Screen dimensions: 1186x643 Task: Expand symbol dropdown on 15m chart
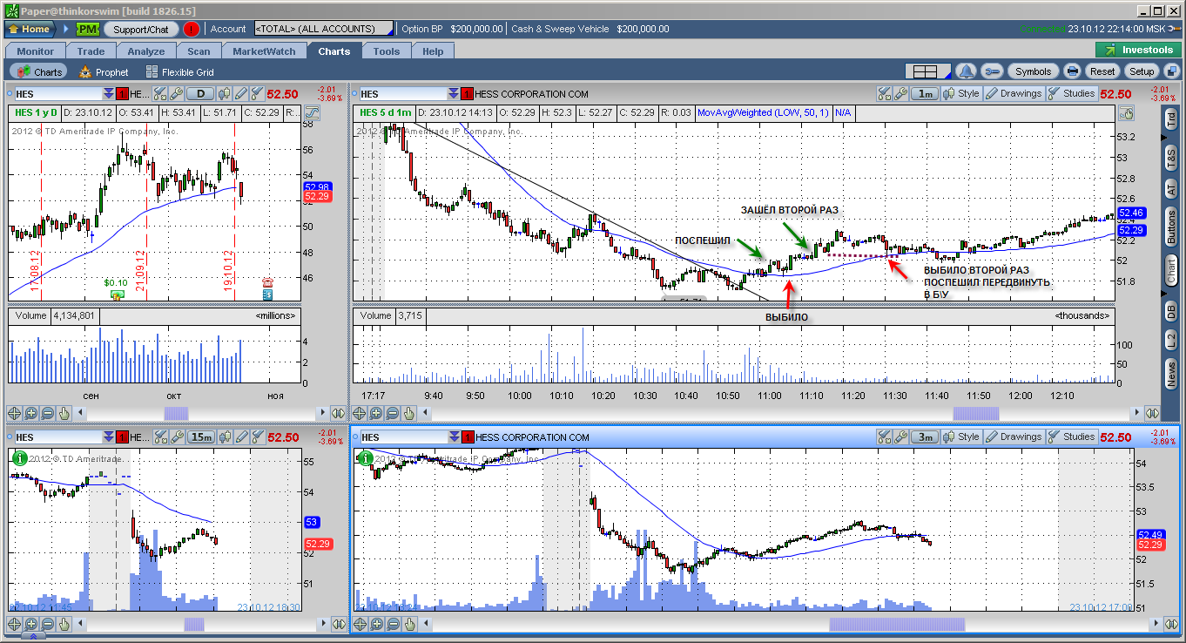109,437
